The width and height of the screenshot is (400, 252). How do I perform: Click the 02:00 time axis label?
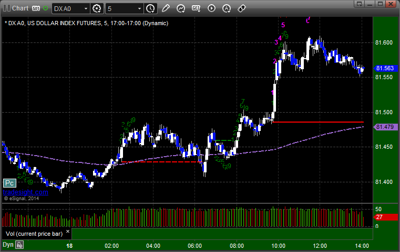pyautogui.click(x=112, y=246)
